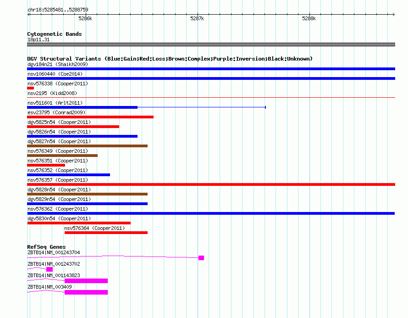Viewport: 408px width, 318px height.
Task: Click the blue nsv576352 bar
Action: tap(68, 175)
